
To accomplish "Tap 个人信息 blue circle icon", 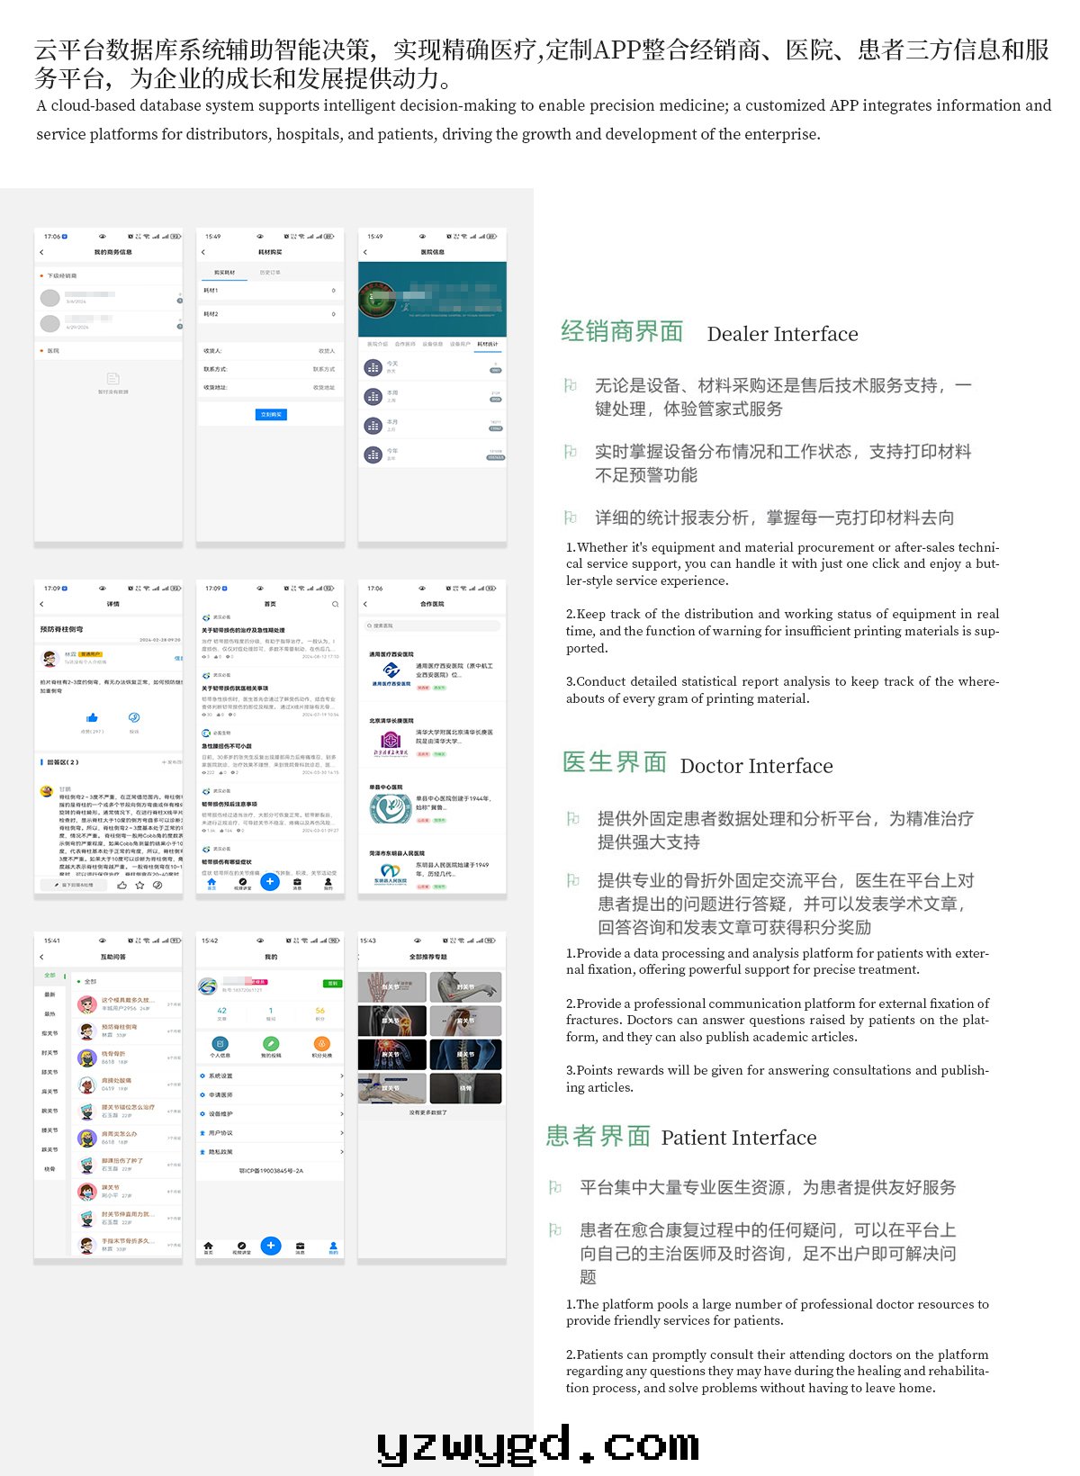I will pos(220,1044).
